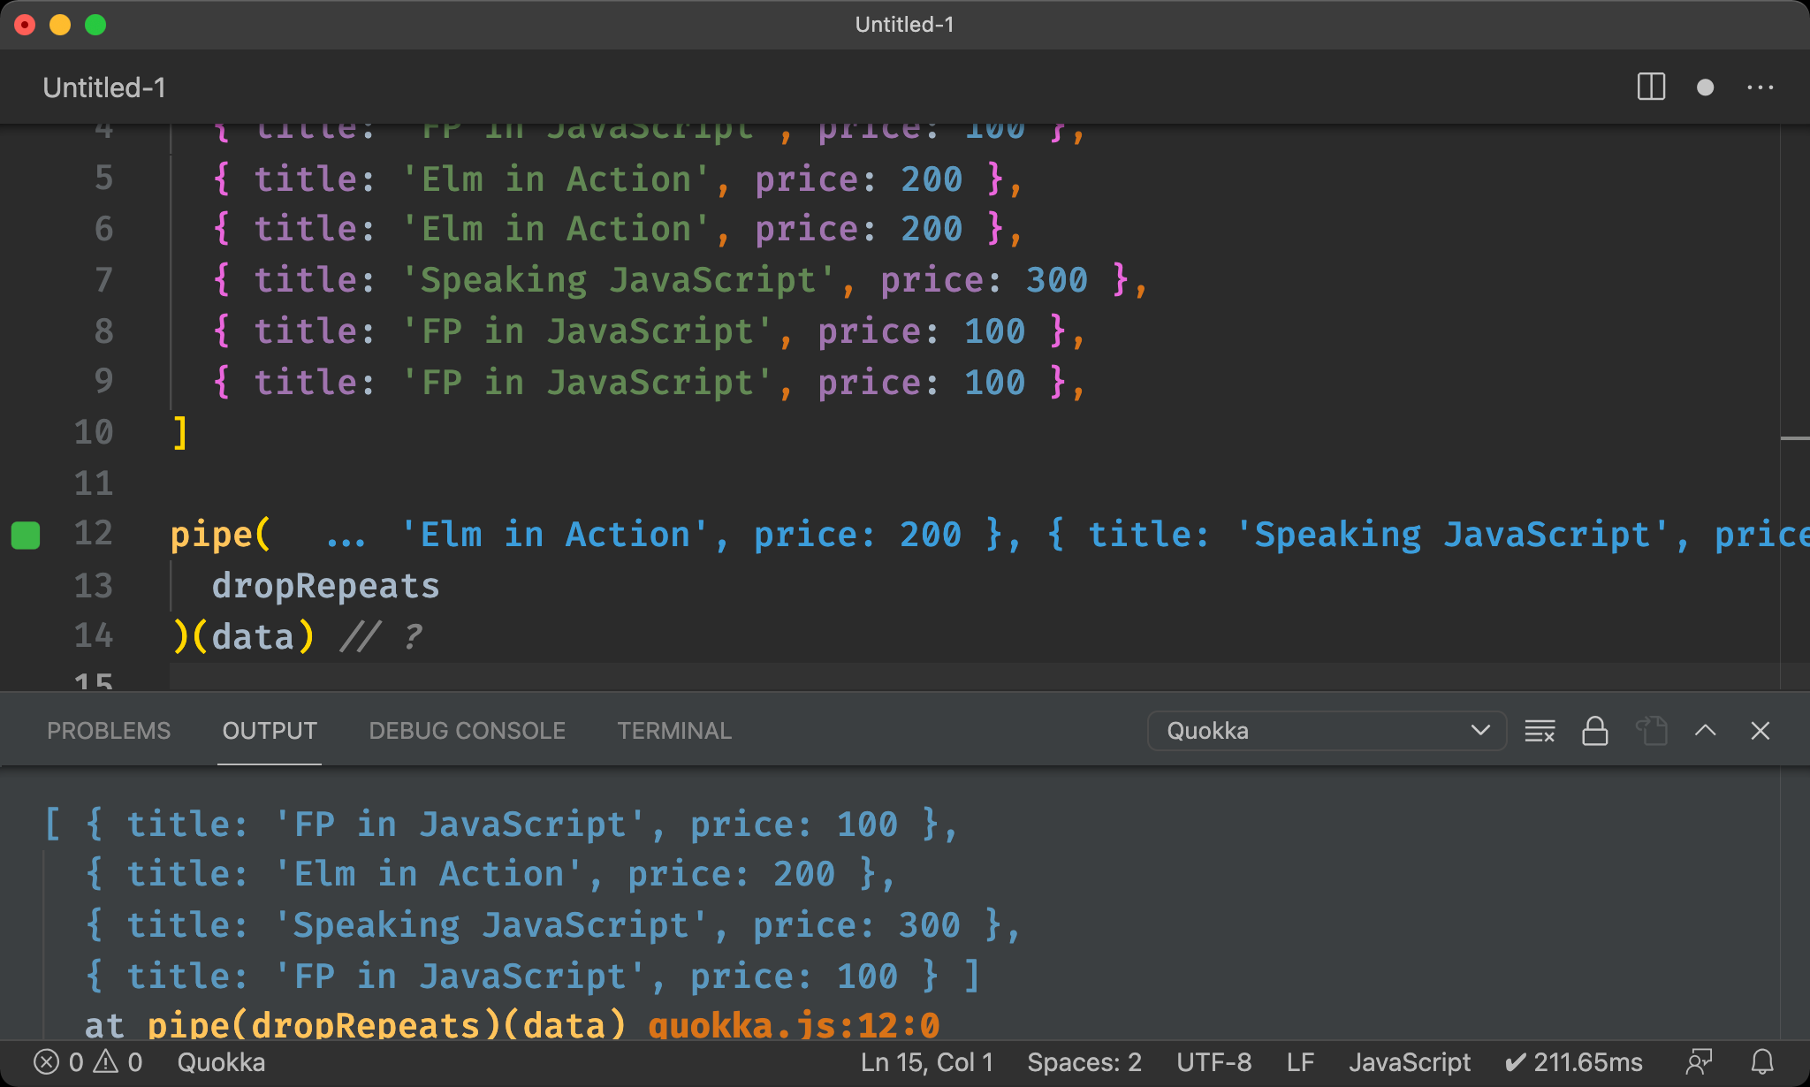Image resolution: width=1810 pixels, height=1087 pixels.
Task: Open the editor More Actions ellipsis menu
Action: [1760, 87]
